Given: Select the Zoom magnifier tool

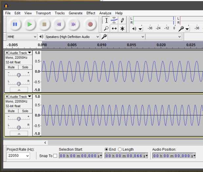Looking at the screenshot, I should [x=106, y=29].
